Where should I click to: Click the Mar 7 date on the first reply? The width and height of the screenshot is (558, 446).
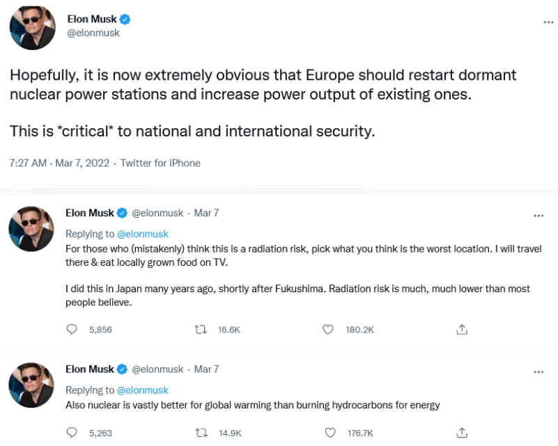[x=206, y=213]
